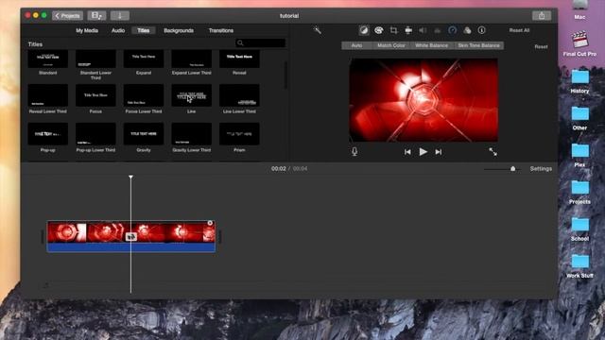The height and width of the screenshot is (340, 605).
Task: Choose Skin Tone Balance
Action: click(x=479, y=45)
